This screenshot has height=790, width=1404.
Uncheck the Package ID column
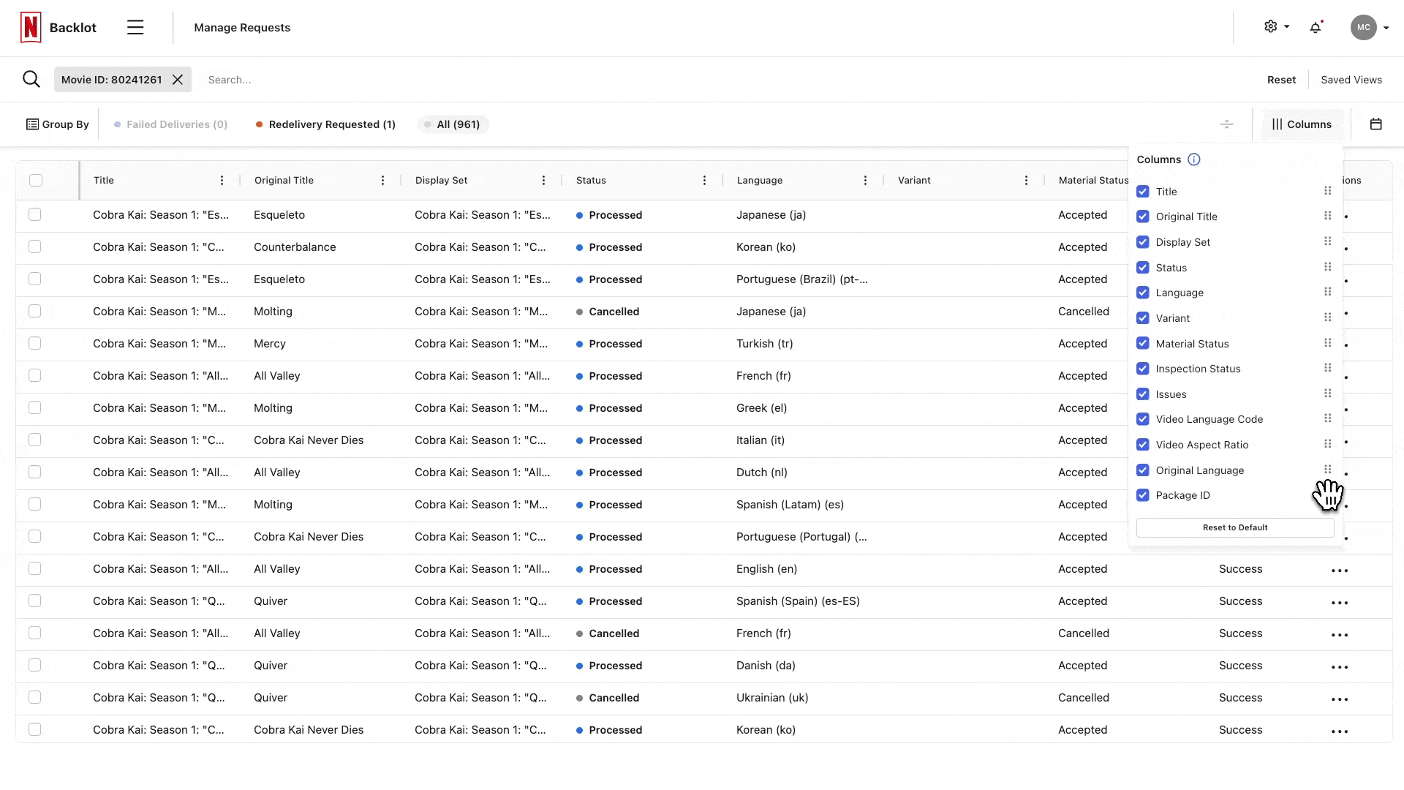click(1143, 495)
